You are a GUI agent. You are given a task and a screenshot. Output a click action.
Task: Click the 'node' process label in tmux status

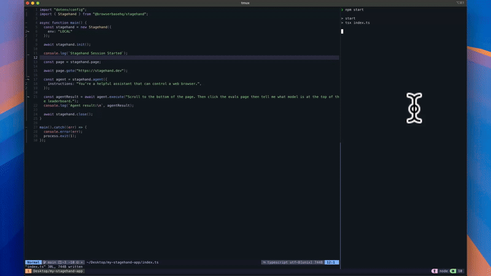point(443,271)
